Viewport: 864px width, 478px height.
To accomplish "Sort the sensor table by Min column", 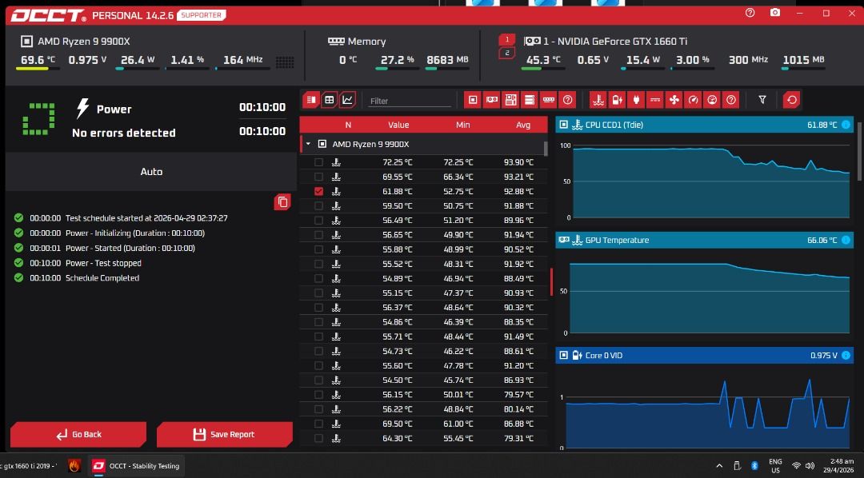I will pos(463,125).
